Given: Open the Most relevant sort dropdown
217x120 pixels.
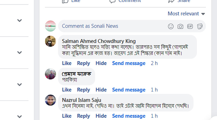Looking at the screenshot, I should pos(186,13).
